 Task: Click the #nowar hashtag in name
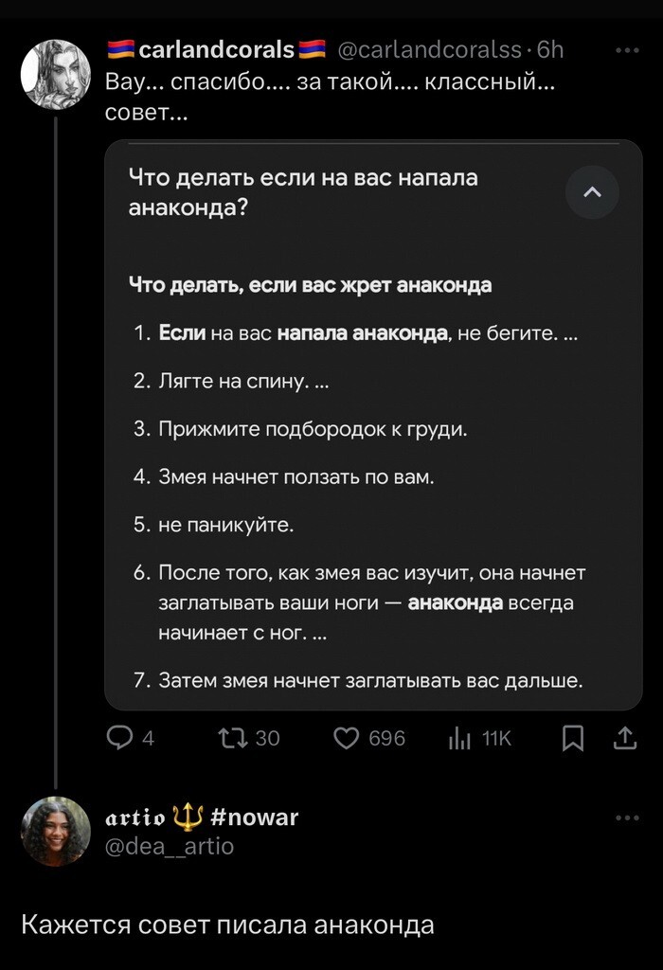click(x=250, y=817)
